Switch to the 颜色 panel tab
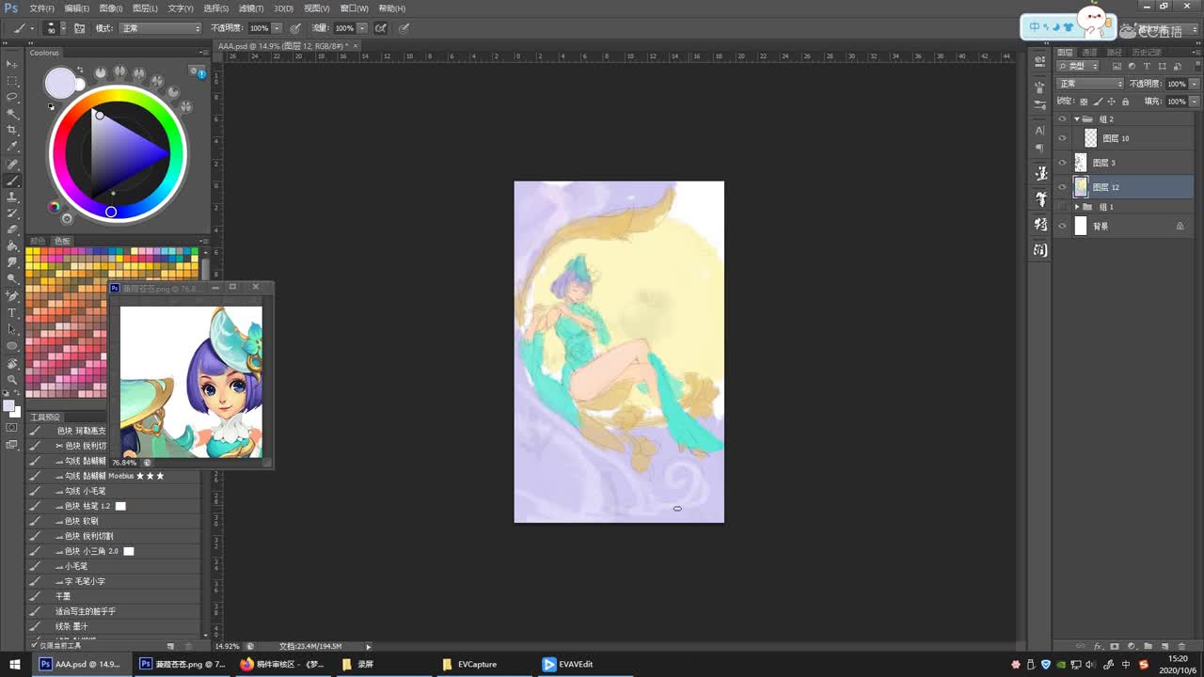 pyautogui.click(x=38, y=242)
